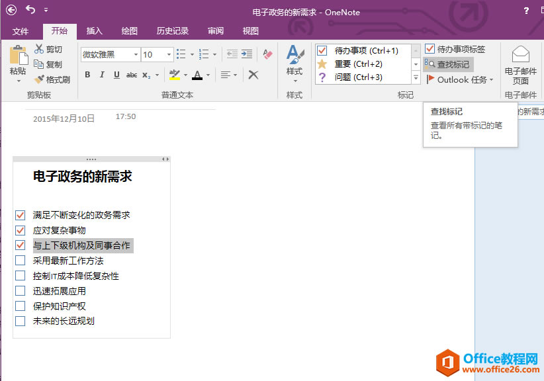Check the 采用最新工作方法 checkbox
The image size is (544, 381).
point(20,259)
